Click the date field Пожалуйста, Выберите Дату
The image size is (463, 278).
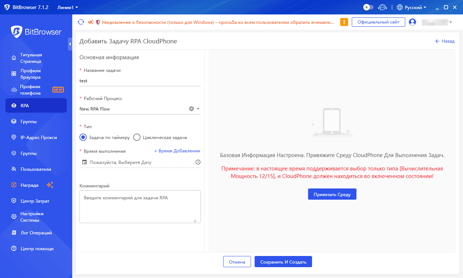(x=141, y=162)
